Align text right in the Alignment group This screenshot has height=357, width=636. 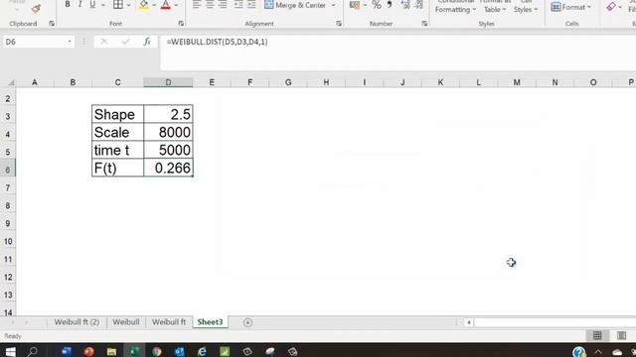(x=223, y=5)
